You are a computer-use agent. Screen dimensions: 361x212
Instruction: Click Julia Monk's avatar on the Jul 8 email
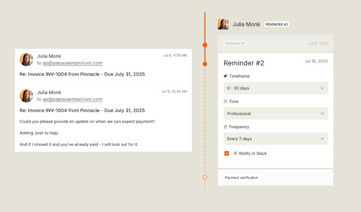point(27,60)
